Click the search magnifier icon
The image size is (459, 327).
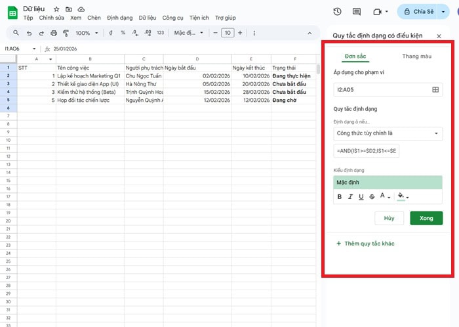(x=16, y=33)
